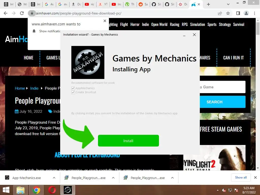
Task: Switch to the first YouTube tab
Action: pyautogui.click(x=90, y=4)
